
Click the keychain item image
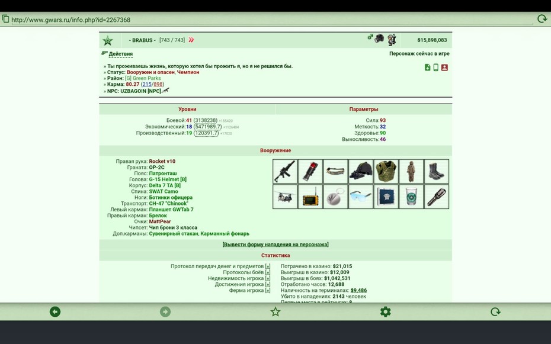click(335, 197)
